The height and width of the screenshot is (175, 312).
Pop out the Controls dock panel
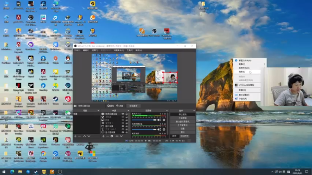click(194, 110)
